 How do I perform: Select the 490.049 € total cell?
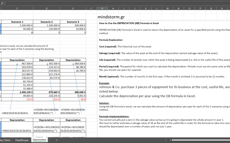pyautogui.click(x=73, y=92)
